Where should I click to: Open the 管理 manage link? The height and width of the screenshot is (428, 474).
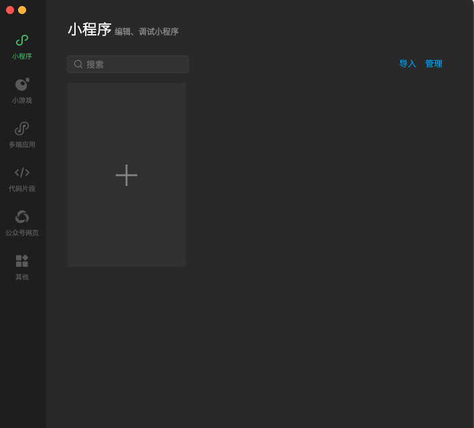point(434,64)
